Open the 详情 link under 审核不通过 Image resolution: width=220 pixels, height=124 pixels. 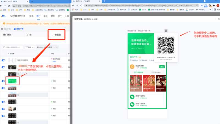54,62
